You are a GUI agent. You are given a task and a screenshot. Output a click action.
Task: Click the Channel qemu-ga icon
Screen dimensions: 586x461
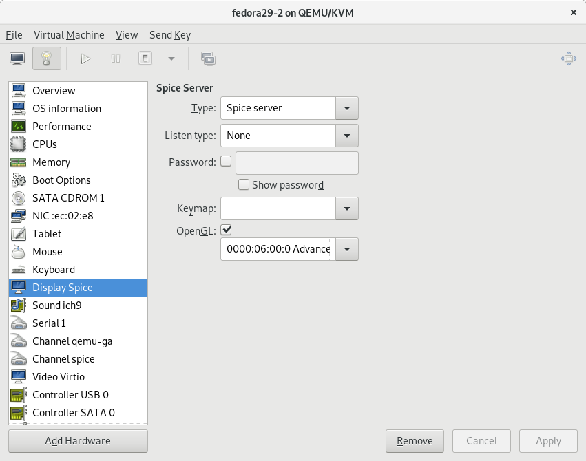19,341
